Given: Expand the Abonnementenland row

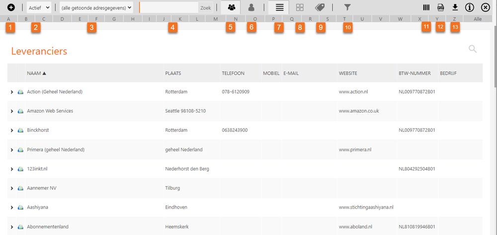Looking at the screenshot, I should (12, 227).
